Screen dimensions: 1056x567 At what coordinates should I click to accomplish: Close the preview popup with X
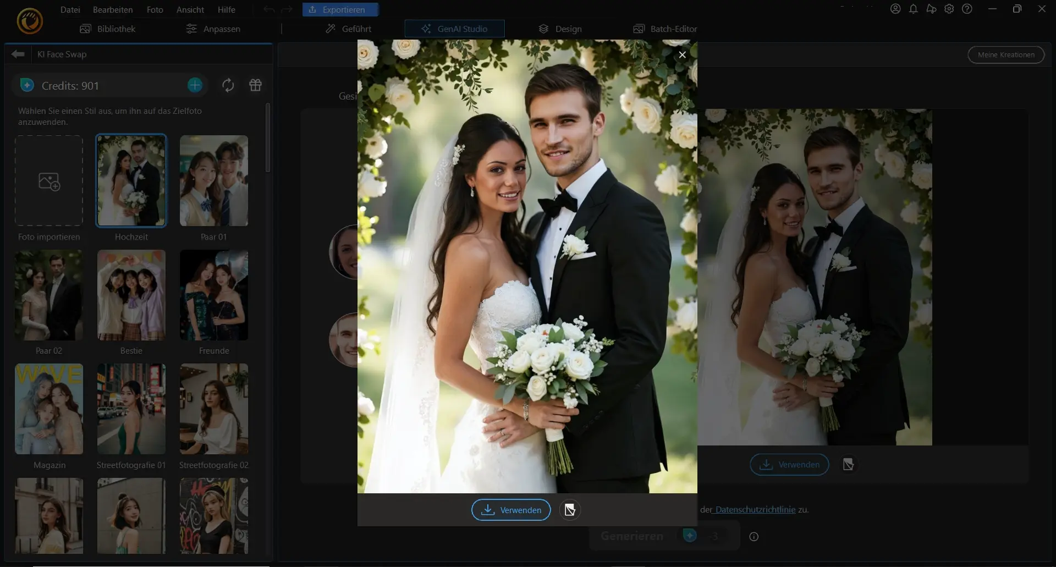point(682,54)
